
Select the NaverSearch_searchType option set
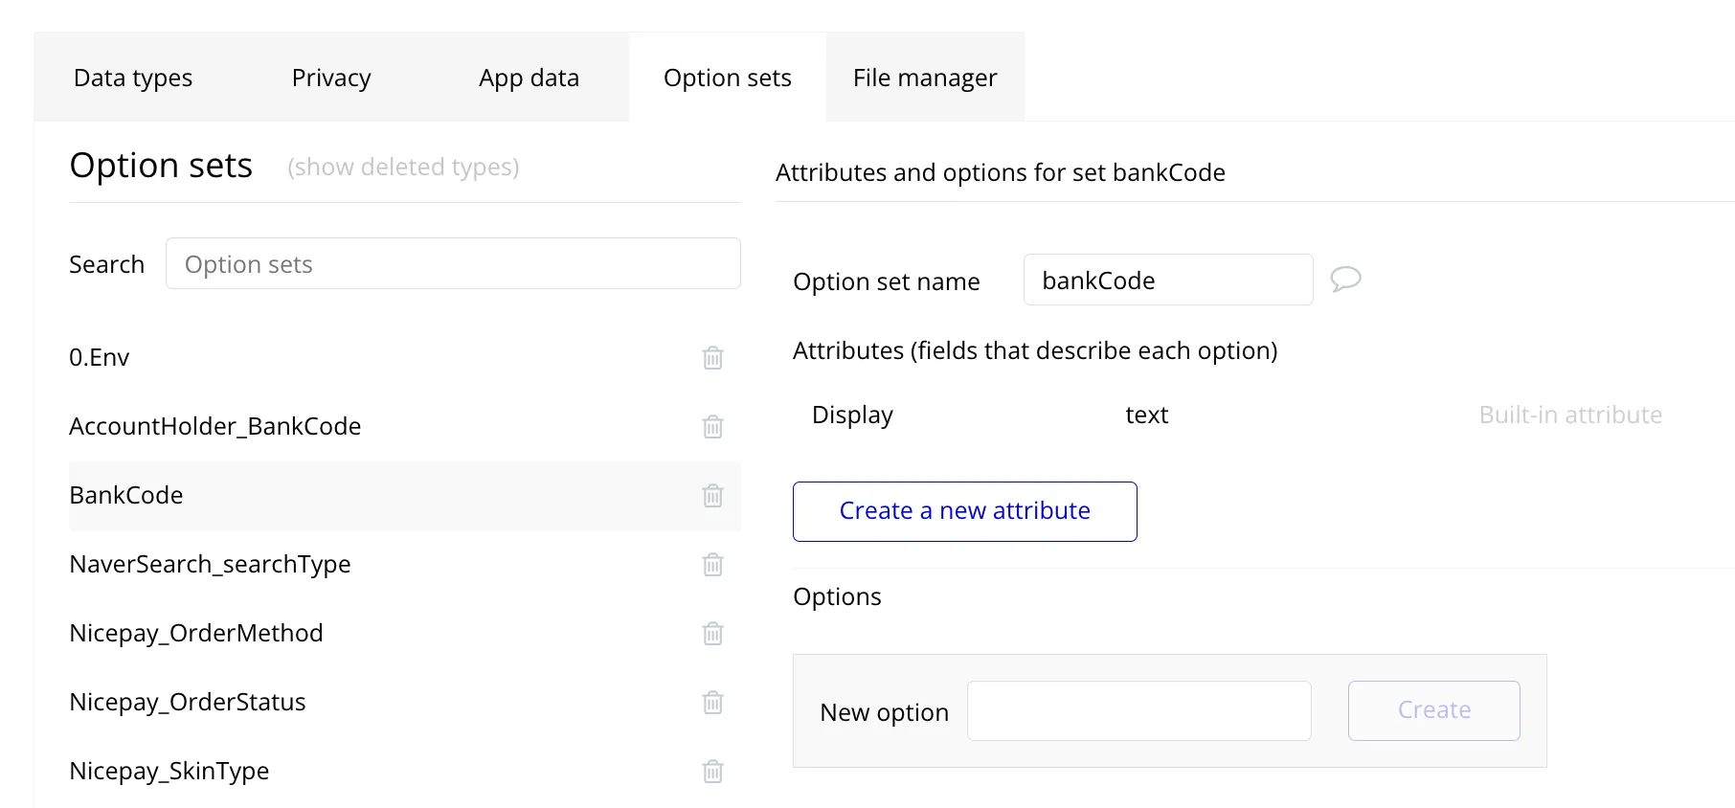(210, 565)
